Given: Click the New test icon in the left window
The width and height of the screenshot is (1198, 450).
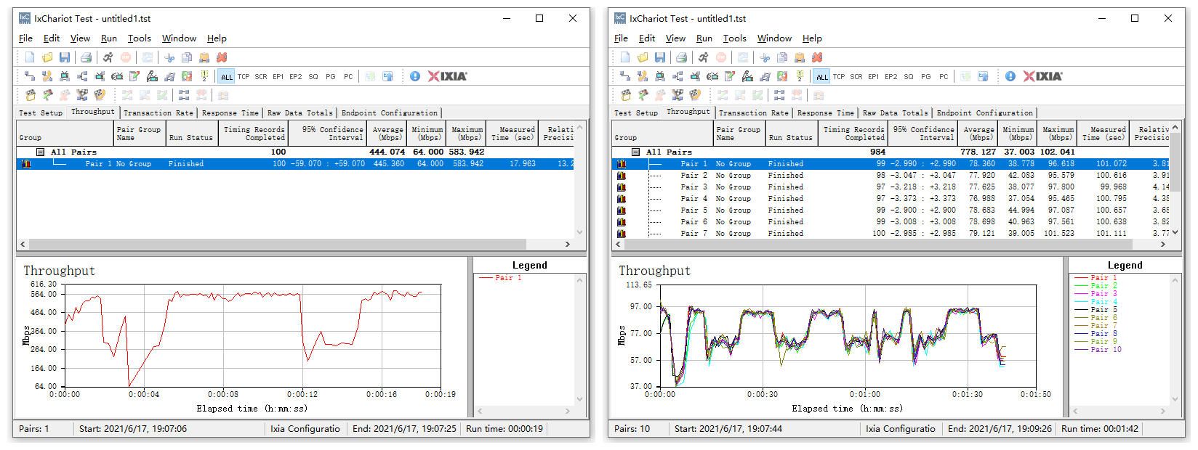Looking at the screenshot, I should click(x=30, y=57).
